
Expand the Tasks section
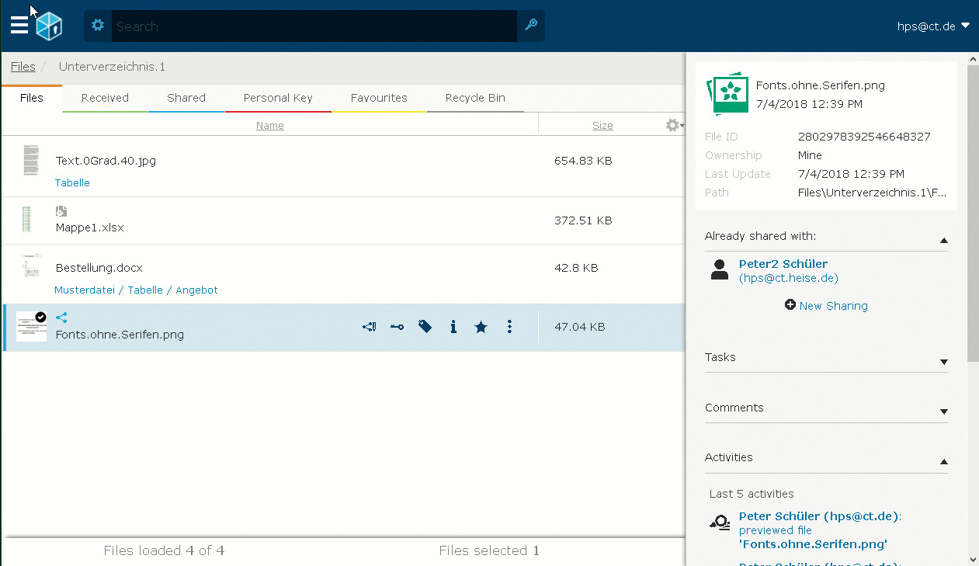943,362
